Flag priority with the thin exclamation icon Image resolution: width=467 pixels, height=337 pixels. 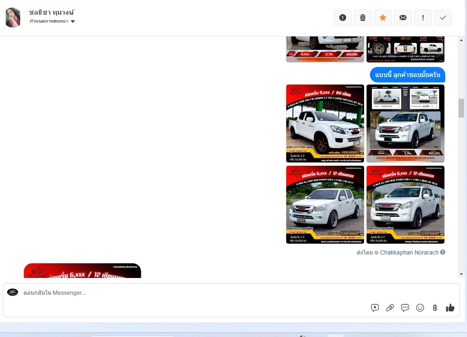(423, 18)
